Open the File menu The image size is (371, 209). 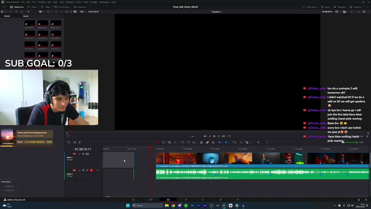click(23, 2)
